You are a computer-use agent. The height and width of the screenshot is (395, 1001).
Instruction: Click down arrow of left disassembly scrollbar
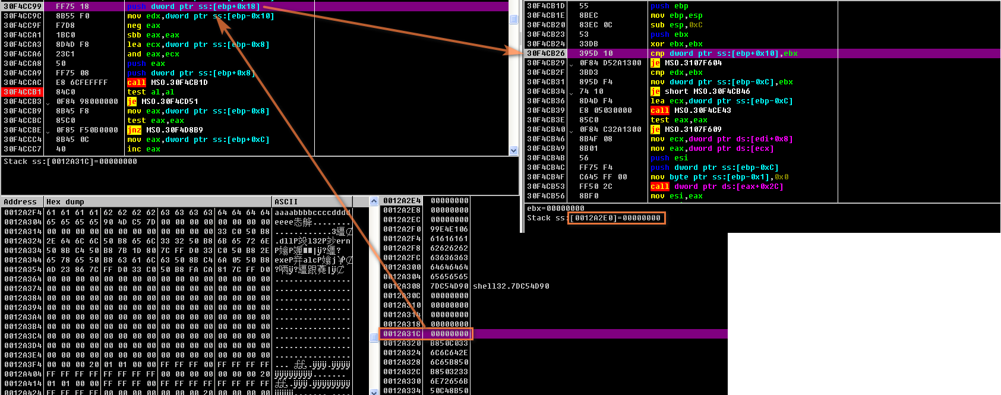coord(514,150)
